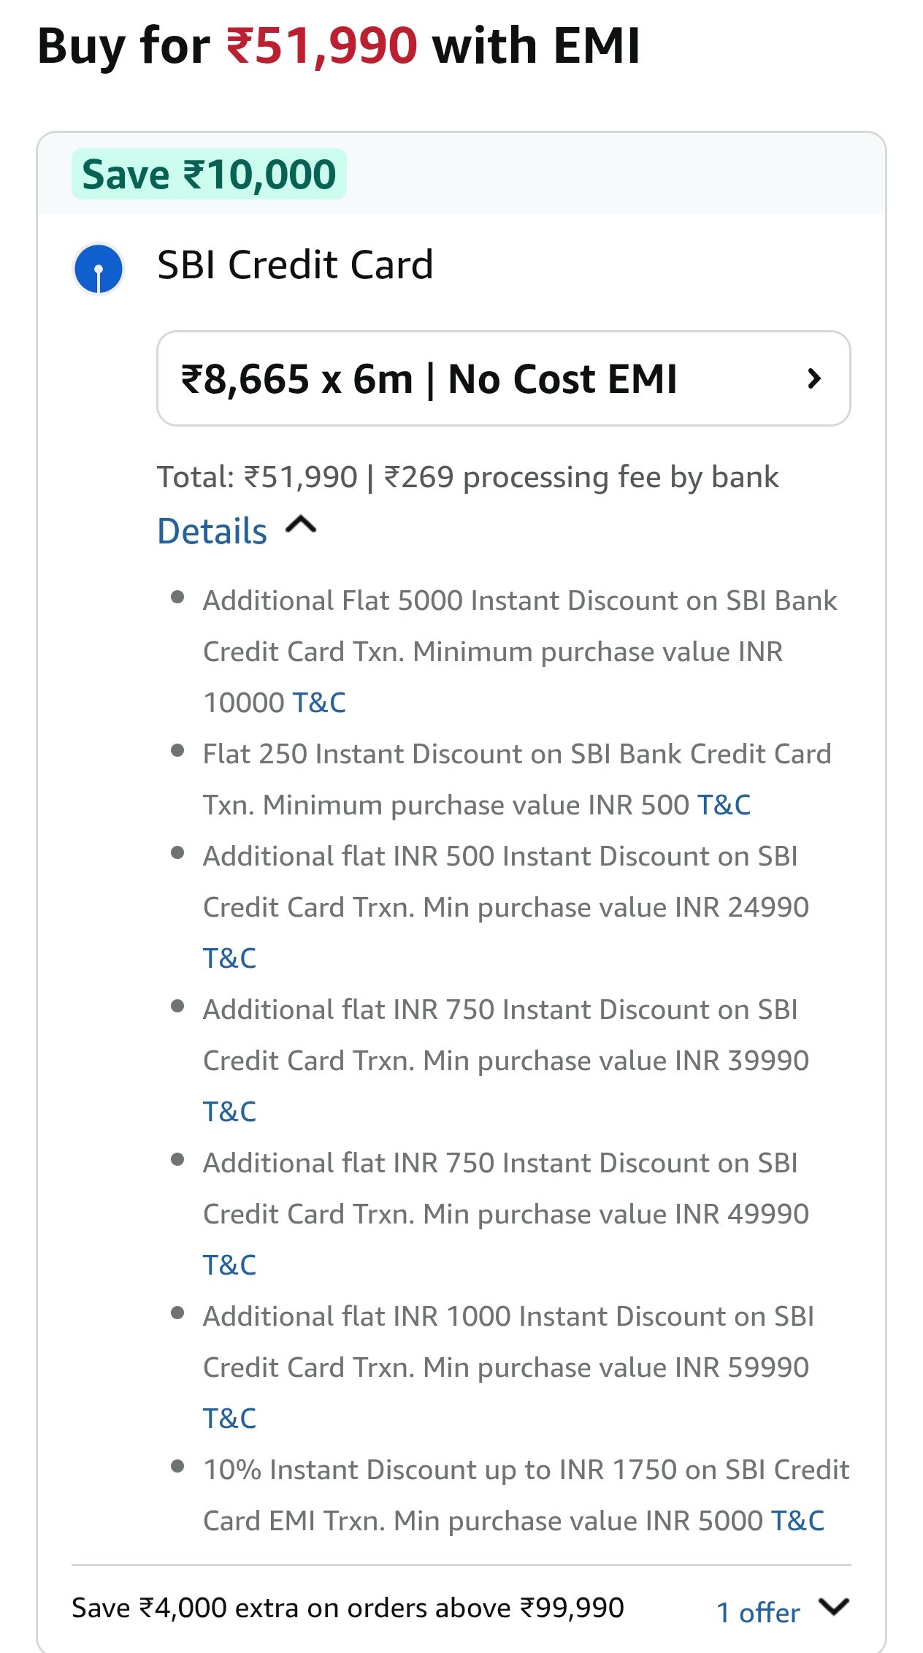Click the Details link
Screen dimensions: 923x1653
click(x=212, y=531)
